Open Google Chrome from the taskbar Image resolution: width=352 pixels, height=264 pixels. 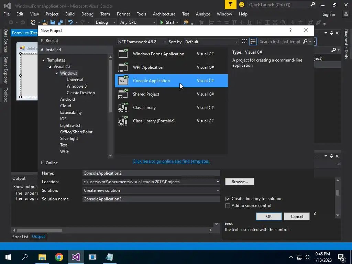pos(59,257)
